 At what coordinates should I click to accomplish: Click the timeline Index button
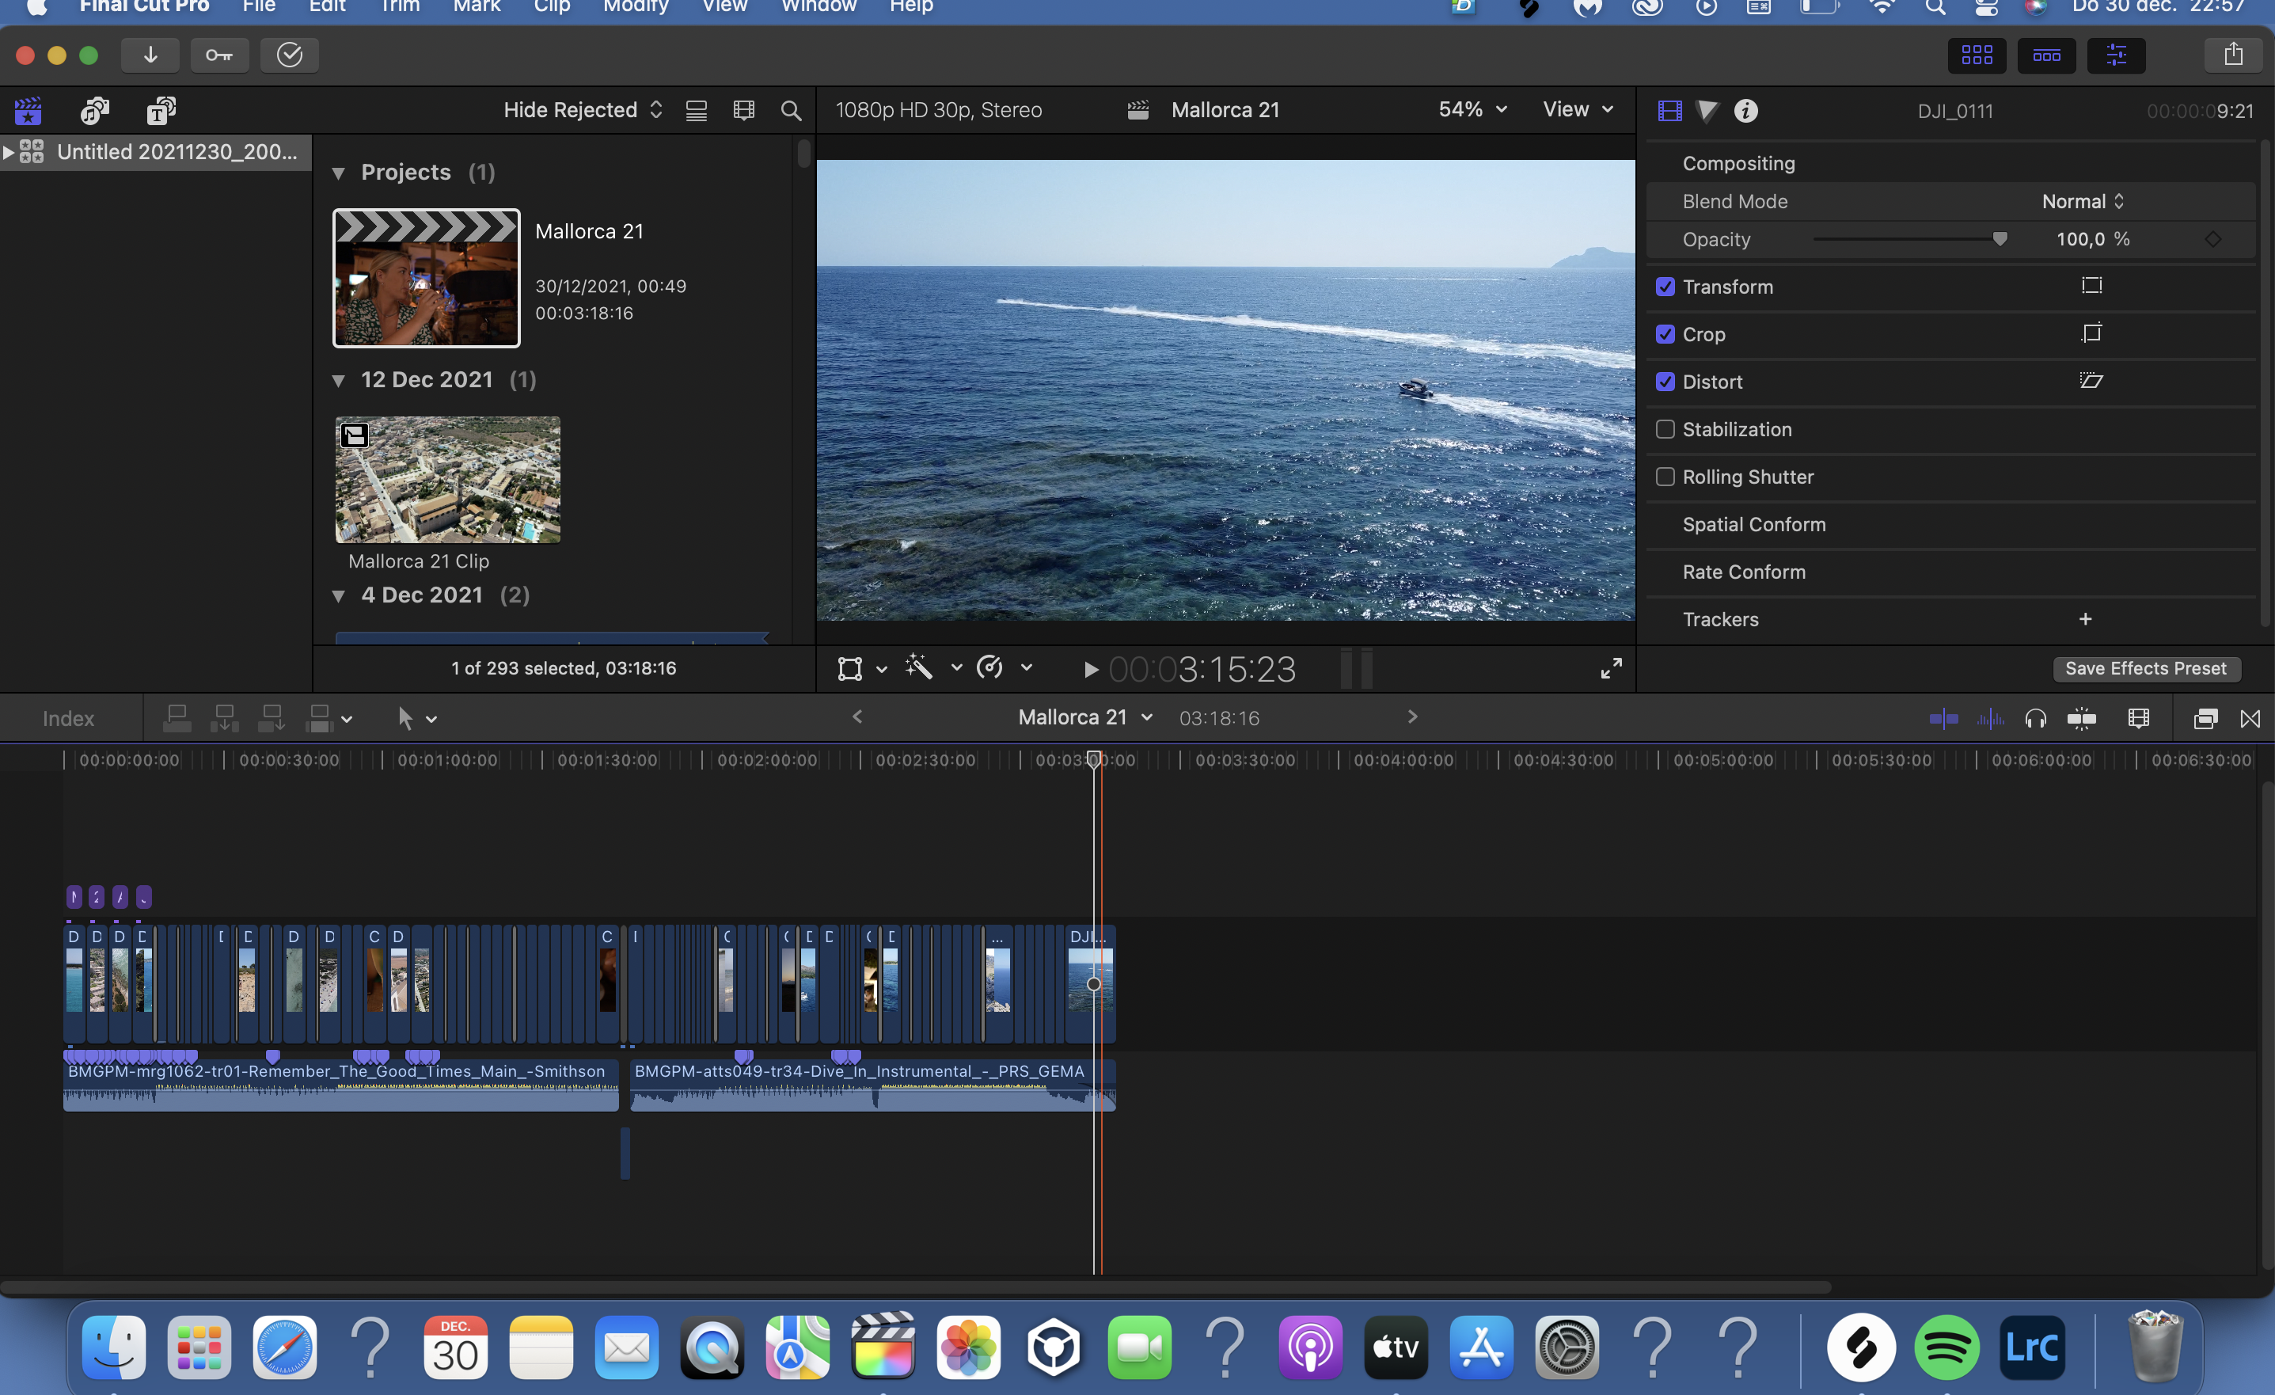pos(68,718)
